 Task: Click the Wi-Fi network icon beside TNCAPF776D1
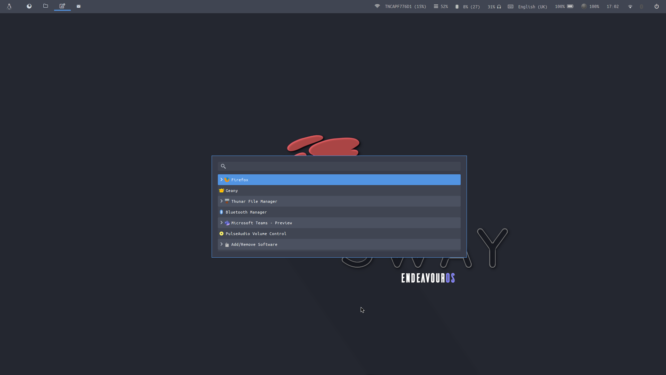(377, 6)
